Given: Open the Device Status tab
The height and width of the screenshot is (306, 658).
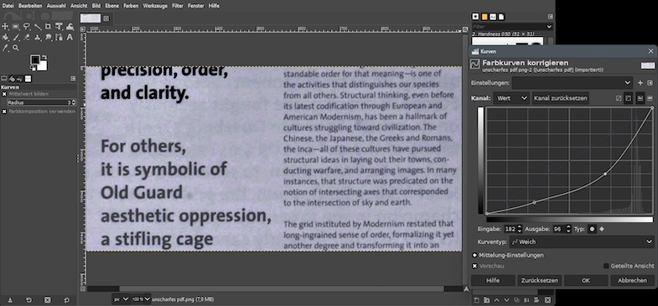Looking at the screenshot, I should click(x=12, y=79).
